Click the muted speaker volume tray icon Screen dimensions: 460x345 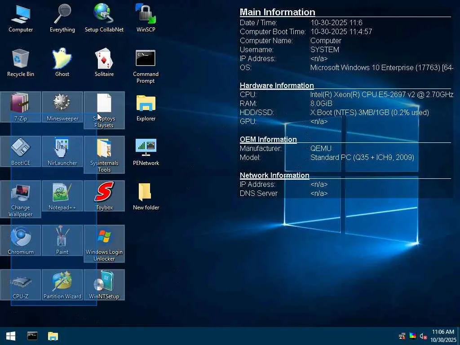423,336
